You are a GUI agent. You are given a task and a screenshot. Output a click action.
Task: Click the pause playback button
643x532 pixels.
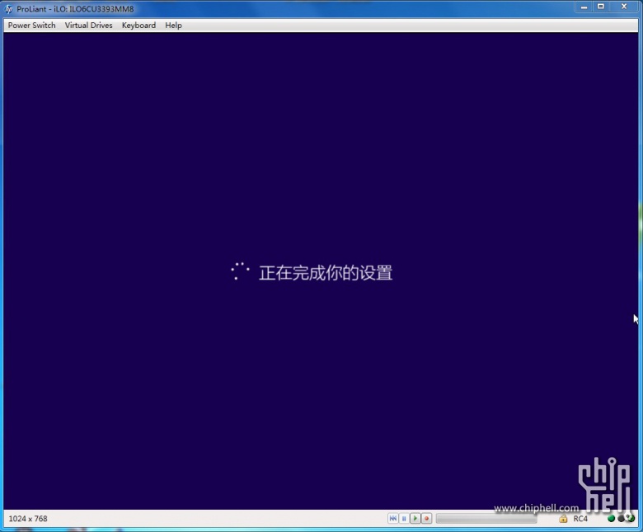point(404,519)
